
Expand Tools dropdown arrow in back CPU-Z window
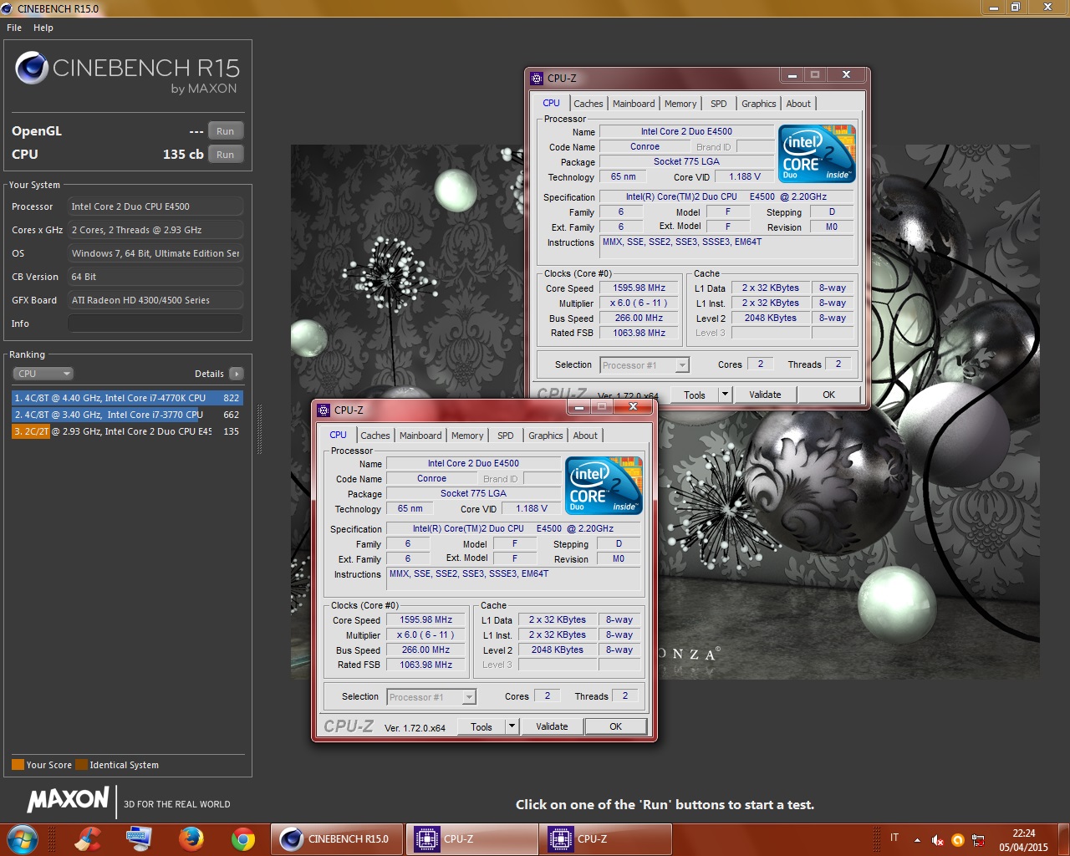click(x=725, y=395)
